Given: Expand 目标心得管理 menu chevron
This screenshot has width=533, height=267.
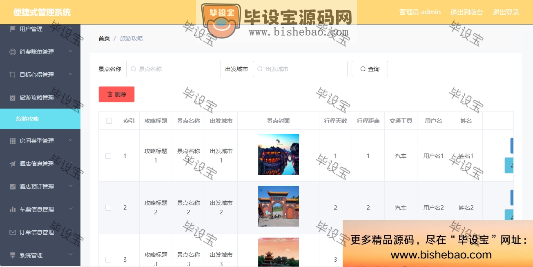Looking at the screenshot, I should [71, 74].
